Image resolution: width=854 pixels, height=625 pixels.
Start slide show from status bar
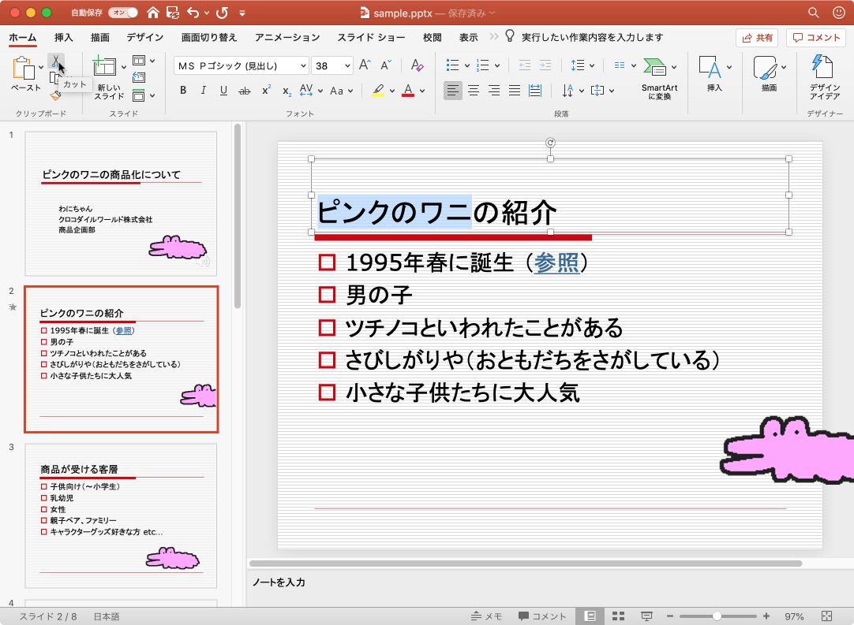tap(646, 616)
